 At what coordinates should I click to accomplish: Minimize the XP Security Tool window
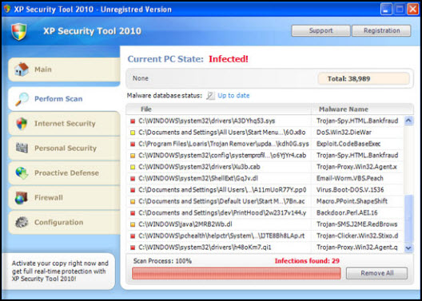[386, 10]
